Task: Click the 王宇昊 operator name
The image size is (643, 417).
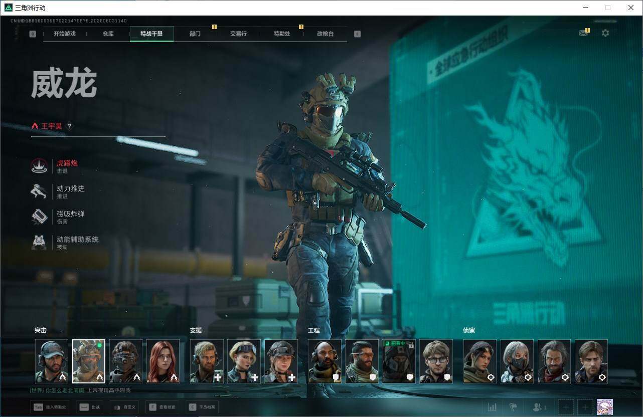Action: click(x=52, y=126)
